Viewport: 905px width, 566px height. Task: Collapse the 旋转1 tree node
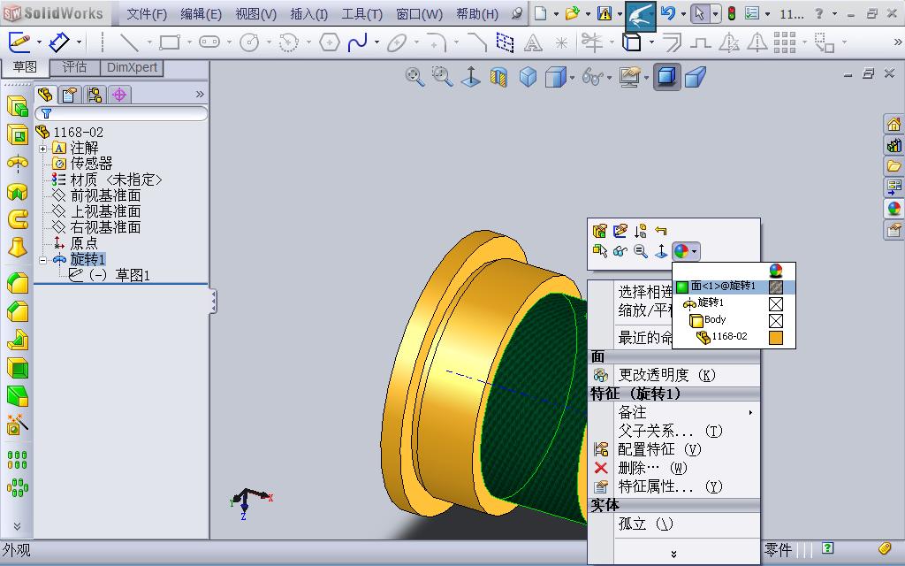42,261
